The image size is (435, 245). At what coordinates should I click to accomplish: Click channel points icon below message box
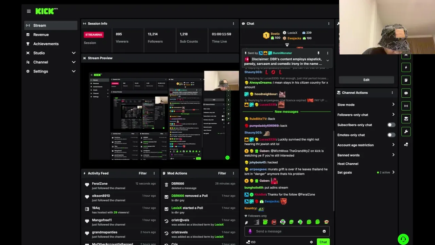(x=248, y=242)
